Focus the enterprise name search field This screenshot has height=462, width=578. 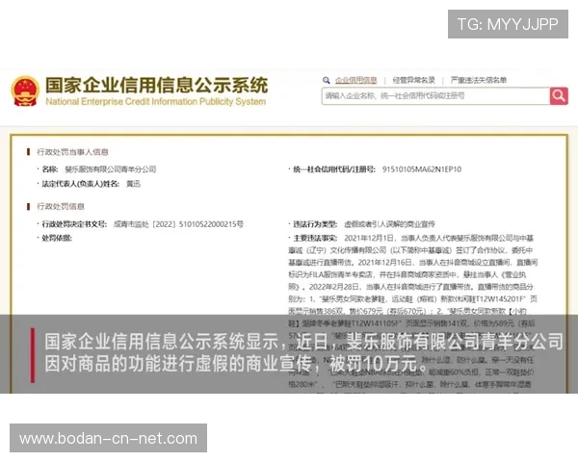(435, 96)
